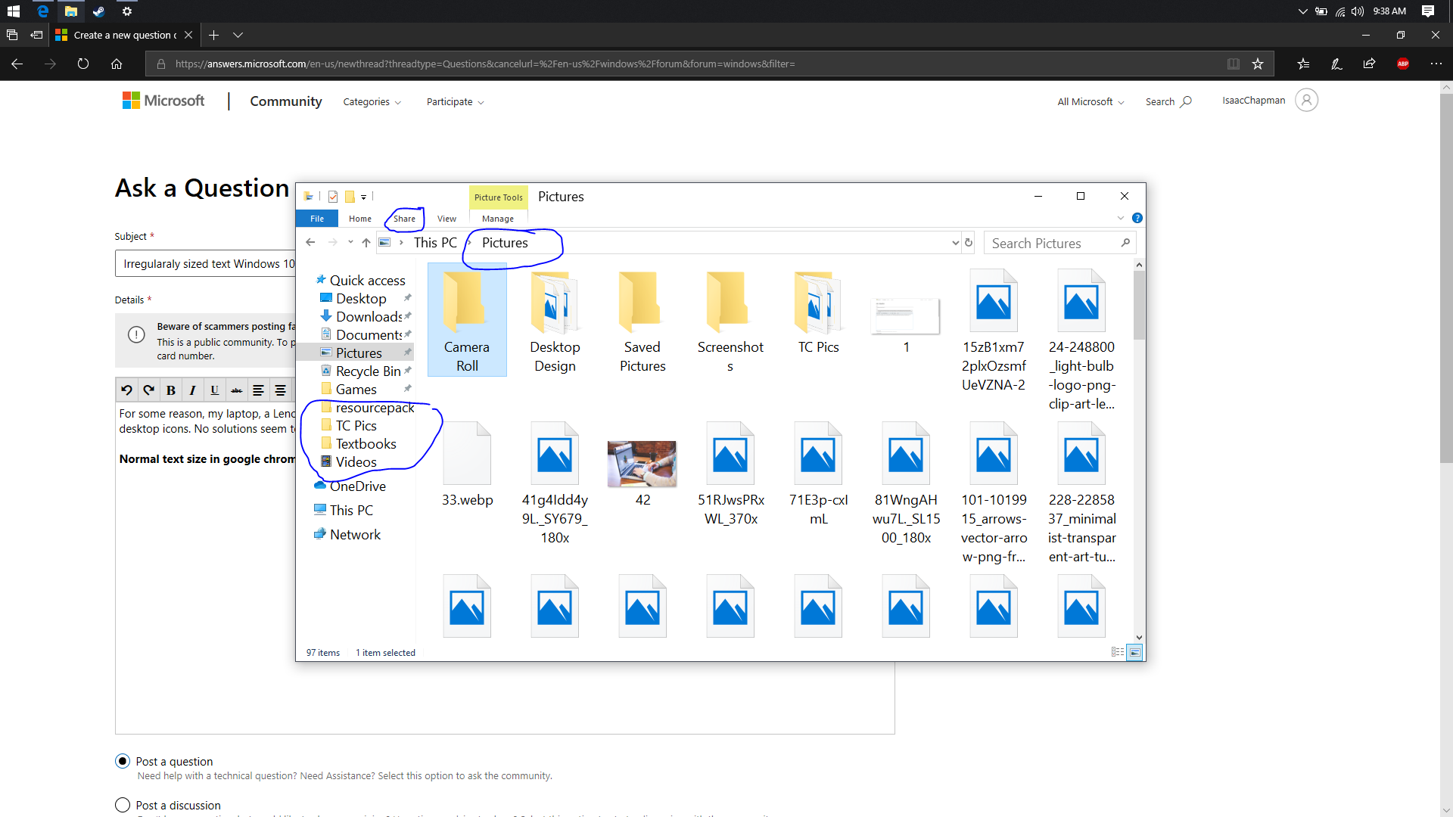The width and height of the screenshot is (1453, 817).
Task: Toggle strikethrough formatting in editor
Action: (236, 390)
